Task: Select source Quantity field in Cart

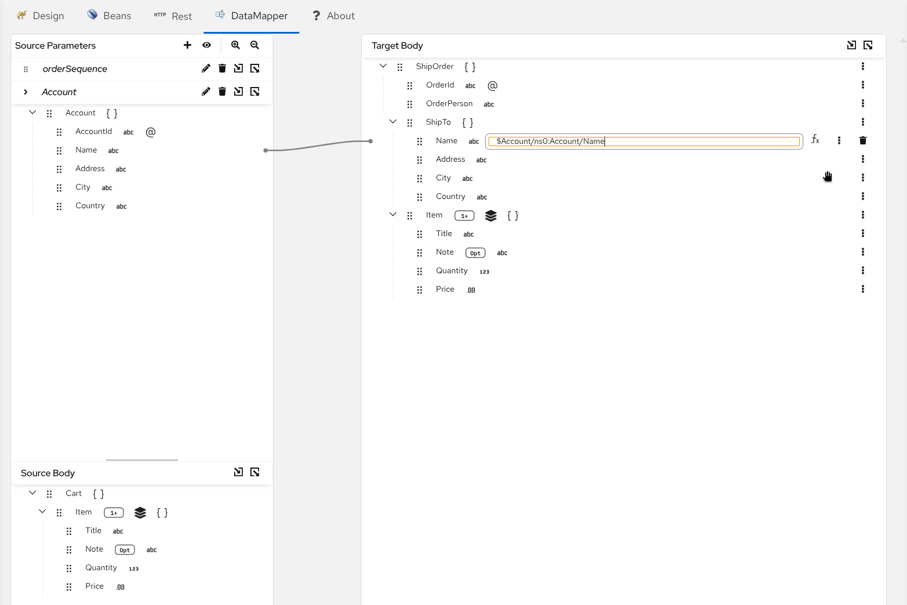Action: tap(101, 568)
